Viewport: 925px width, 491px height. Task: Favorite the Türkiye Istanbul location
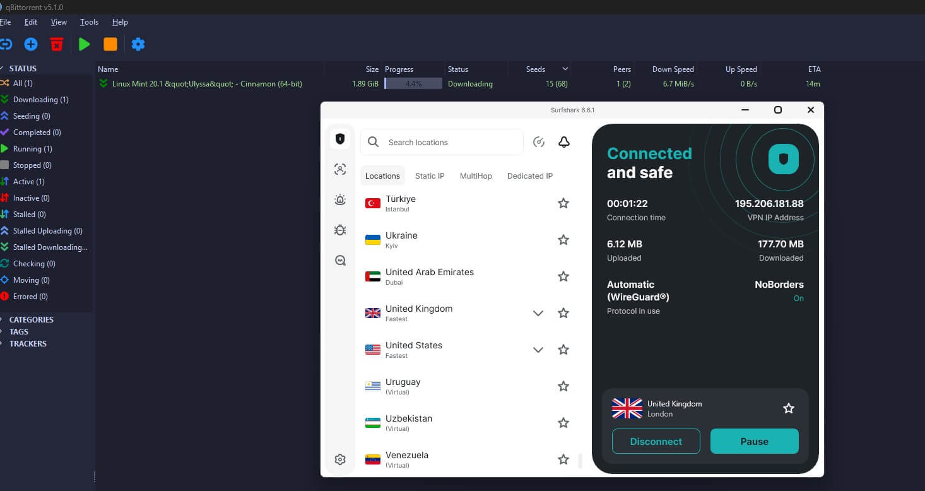pos(563,203)
